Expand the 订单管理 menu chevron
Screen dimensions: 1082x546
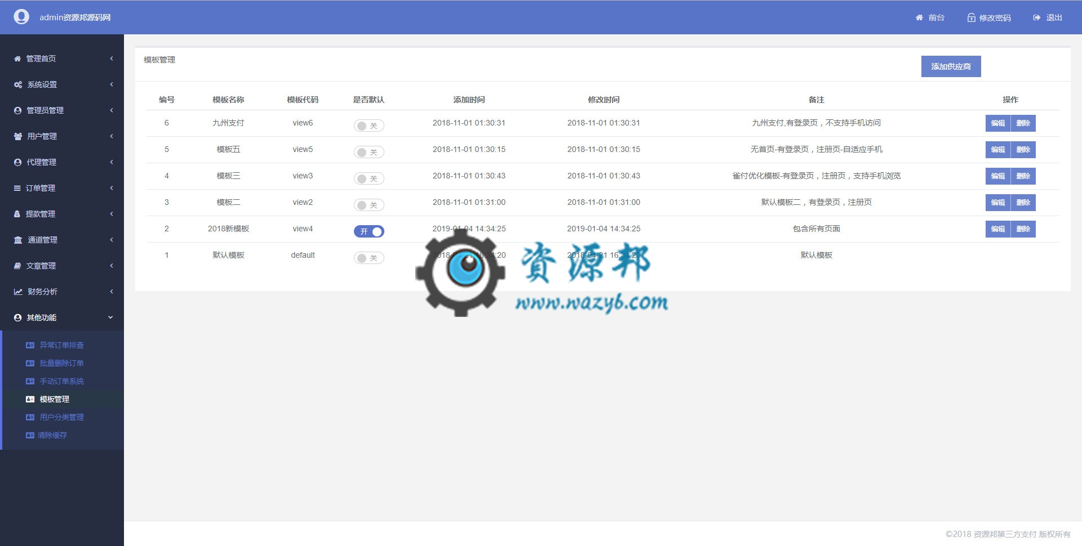point(112,188)
